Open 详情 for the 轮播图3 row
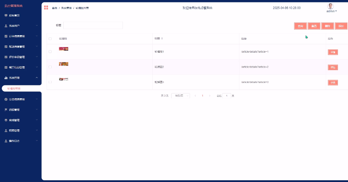 pos(333,83)
